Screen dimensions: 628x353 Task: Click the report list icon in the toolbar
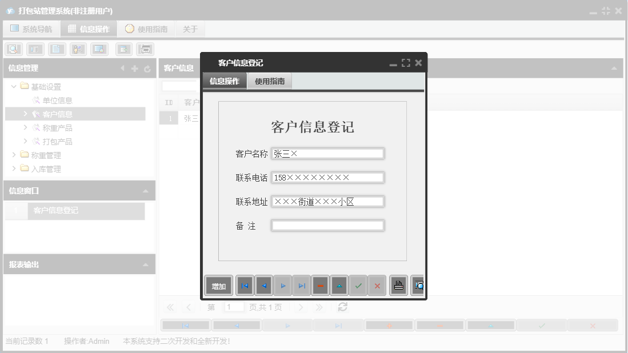coord(35,49)
